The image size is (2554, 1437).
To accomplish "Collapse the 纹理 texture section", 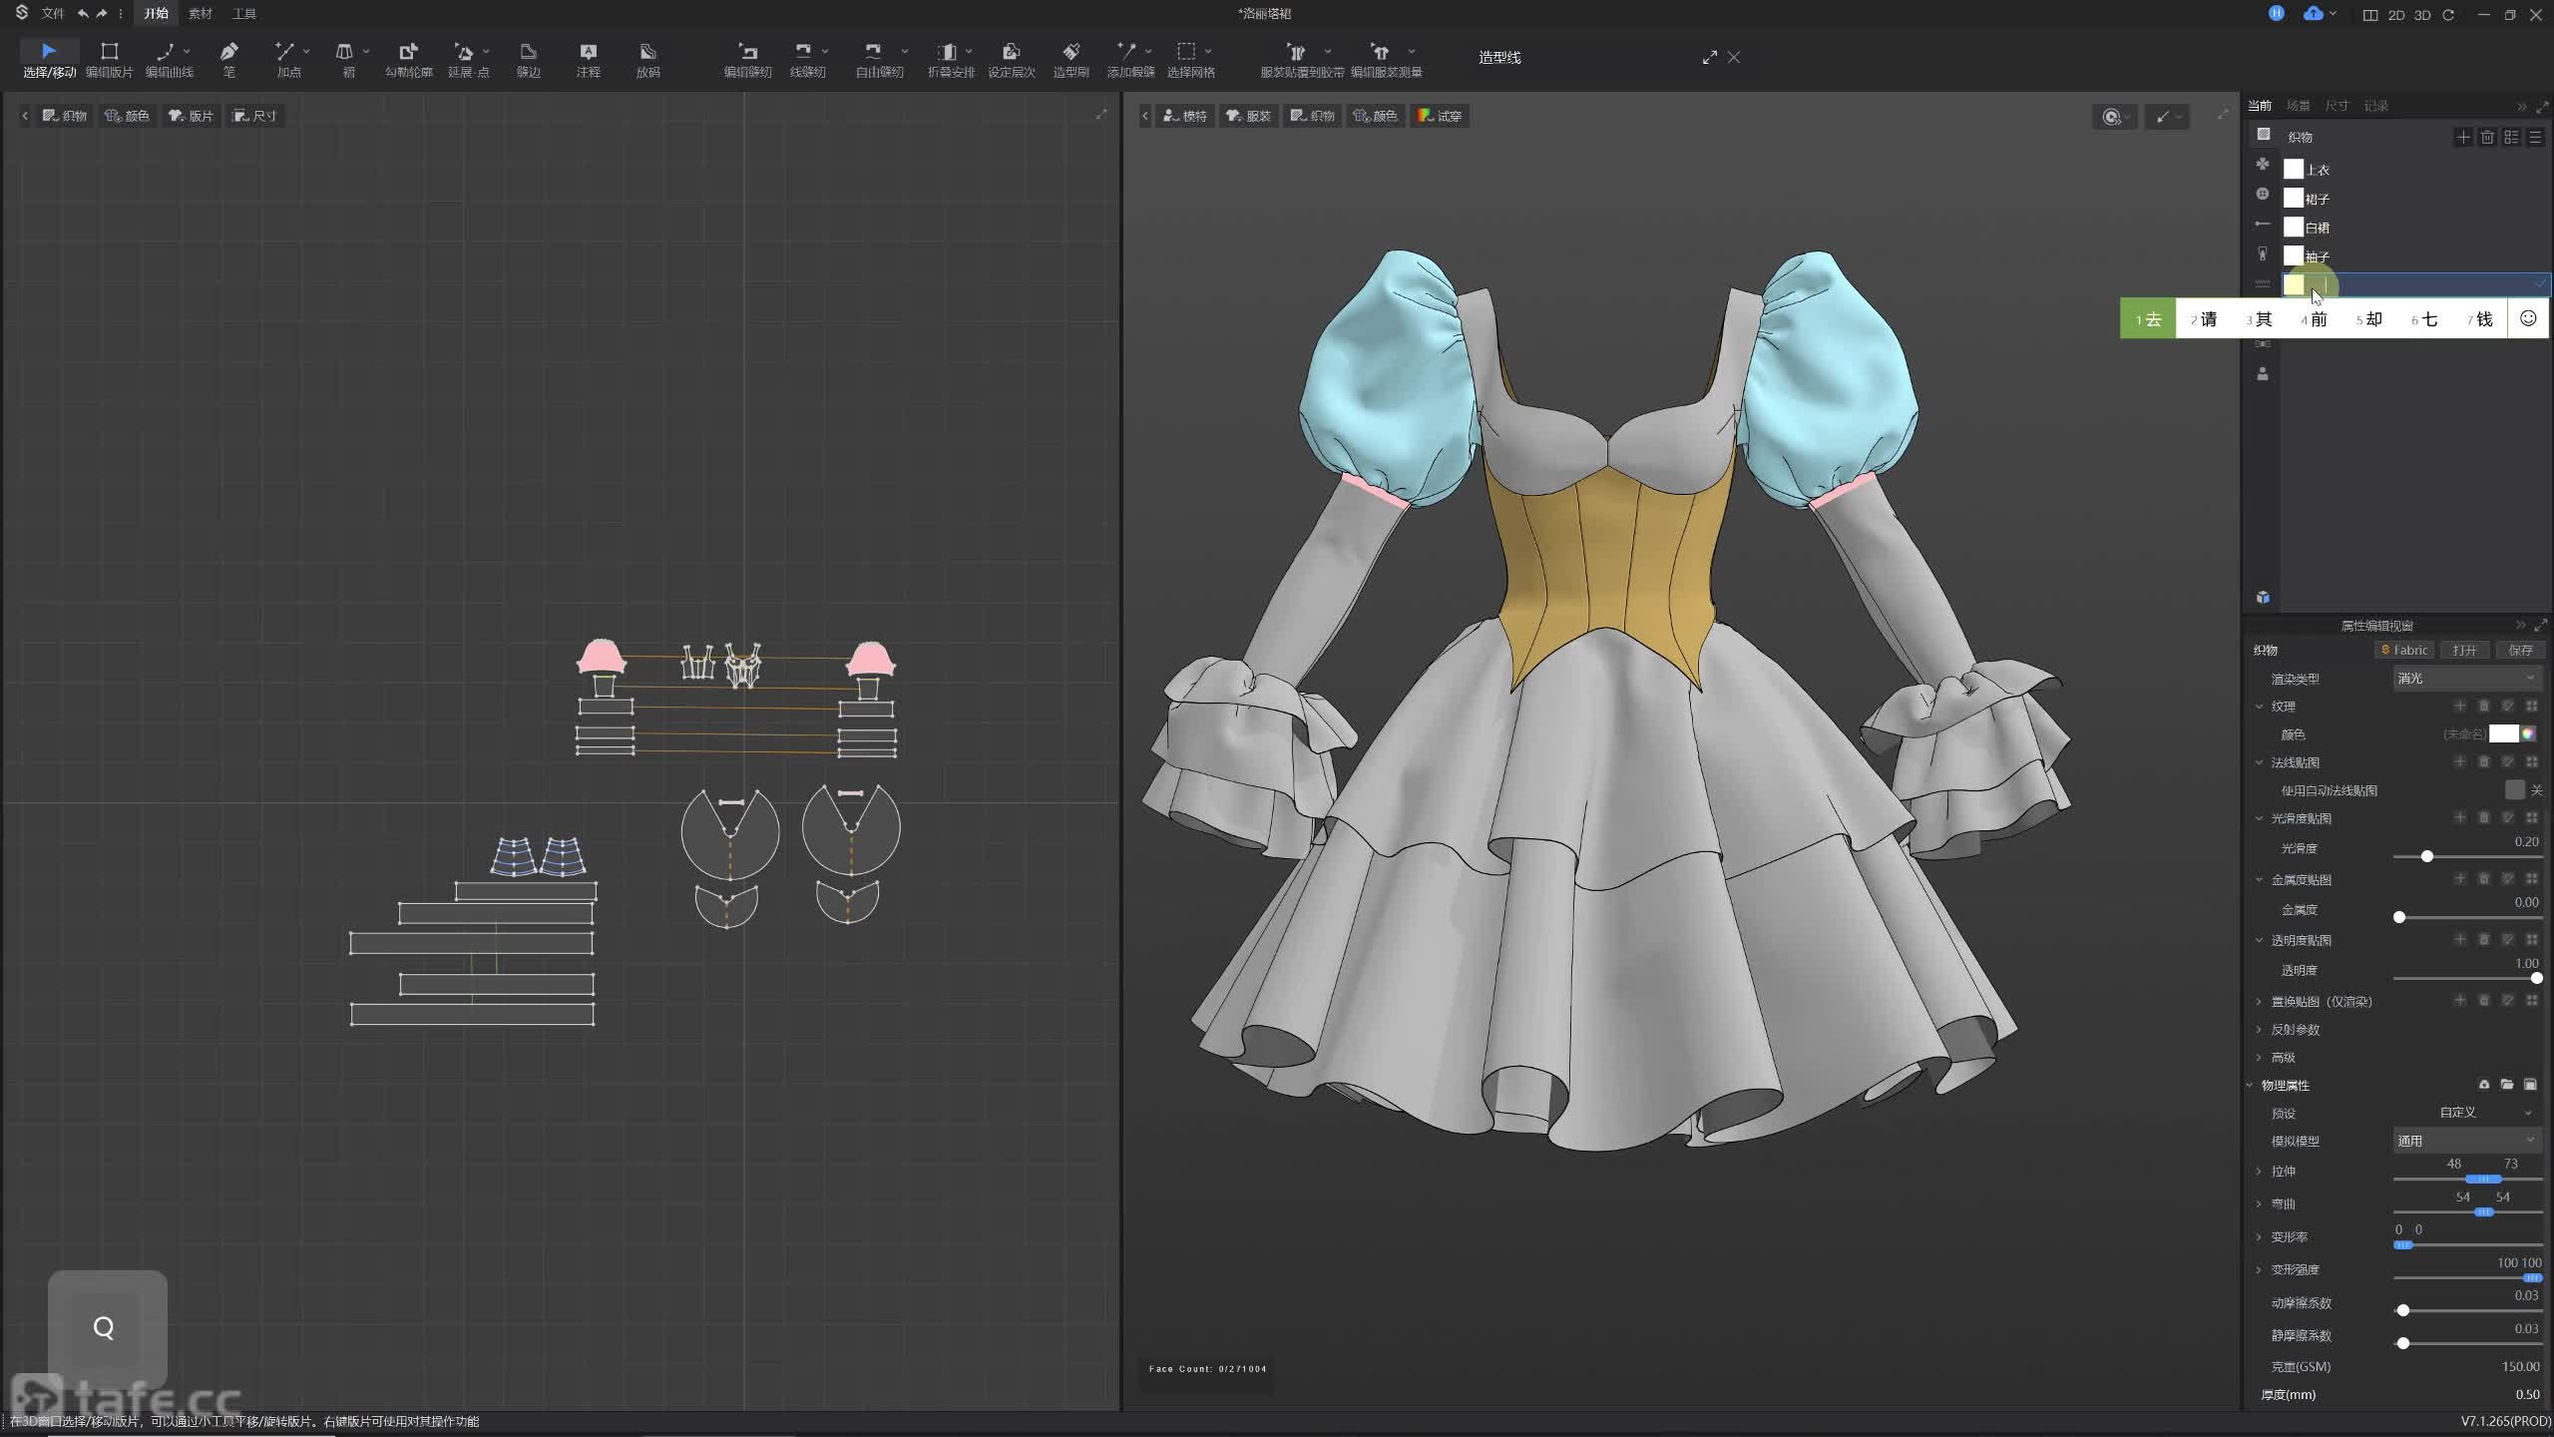I will (2260, 706).
